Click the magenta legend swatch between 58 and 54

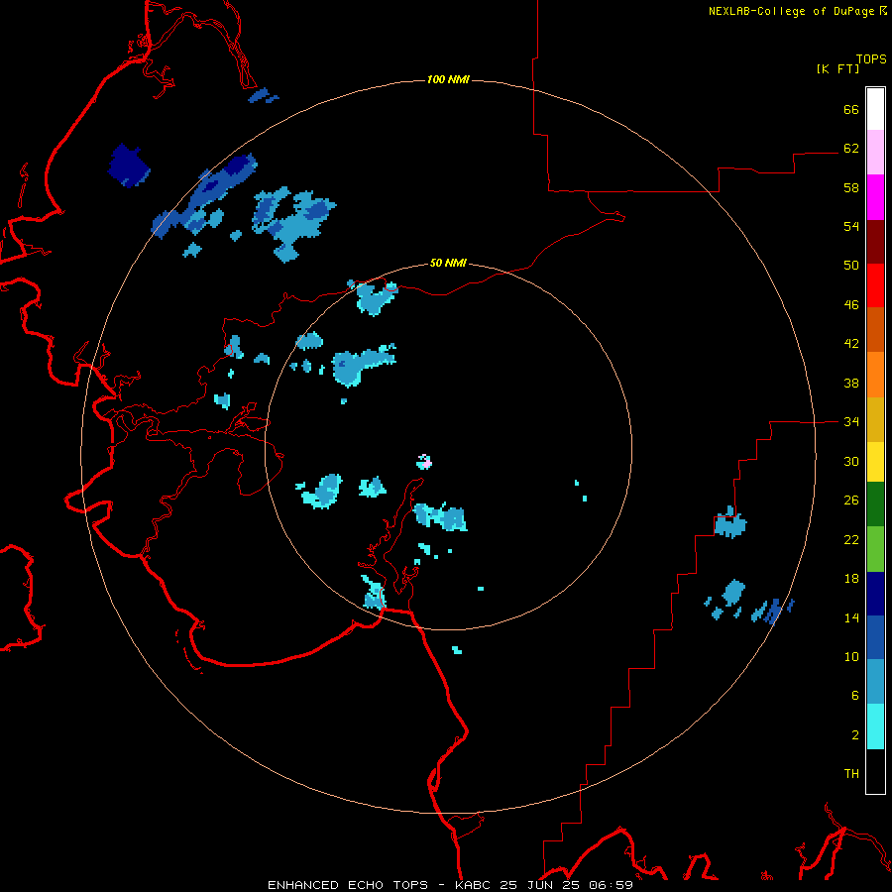[875, 197]
